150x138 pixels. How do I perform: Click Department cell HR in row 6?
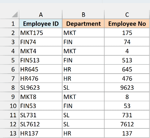tap(83, 69)
